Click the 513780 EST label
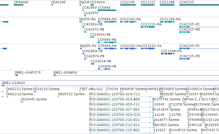This screenshot has width=219, height=134. 175,115
